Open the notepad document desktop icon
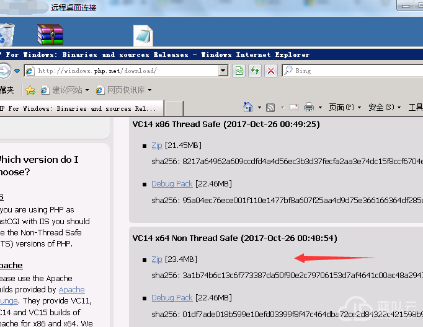 143,35
